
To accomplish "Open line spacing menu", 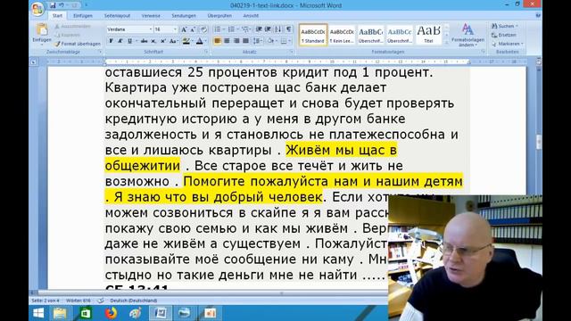I will click(258, 41).
